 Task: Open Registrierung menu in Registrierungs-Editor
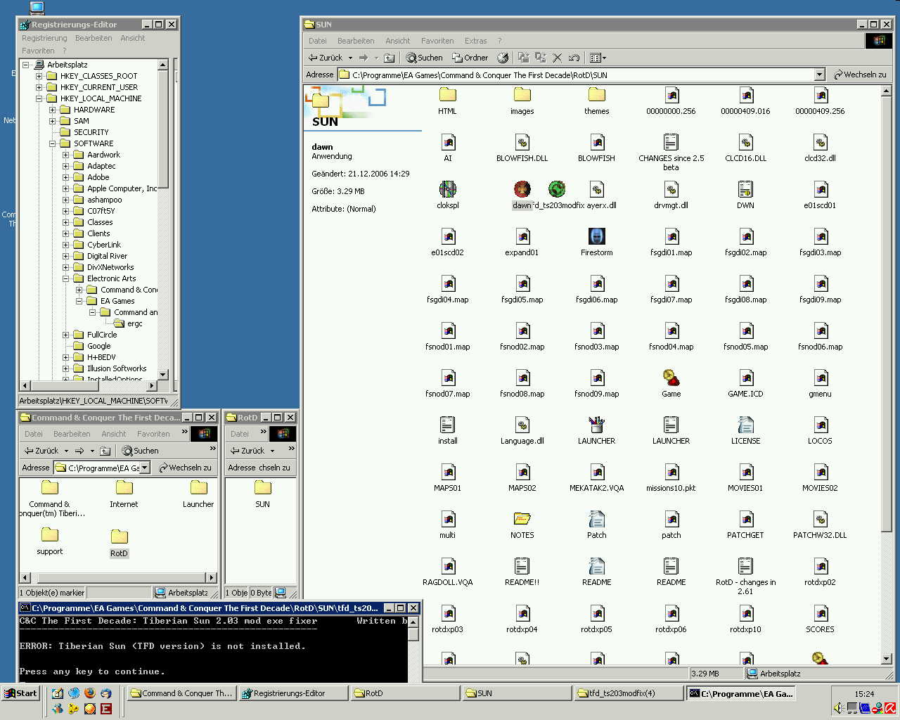(x=44, y=38)
